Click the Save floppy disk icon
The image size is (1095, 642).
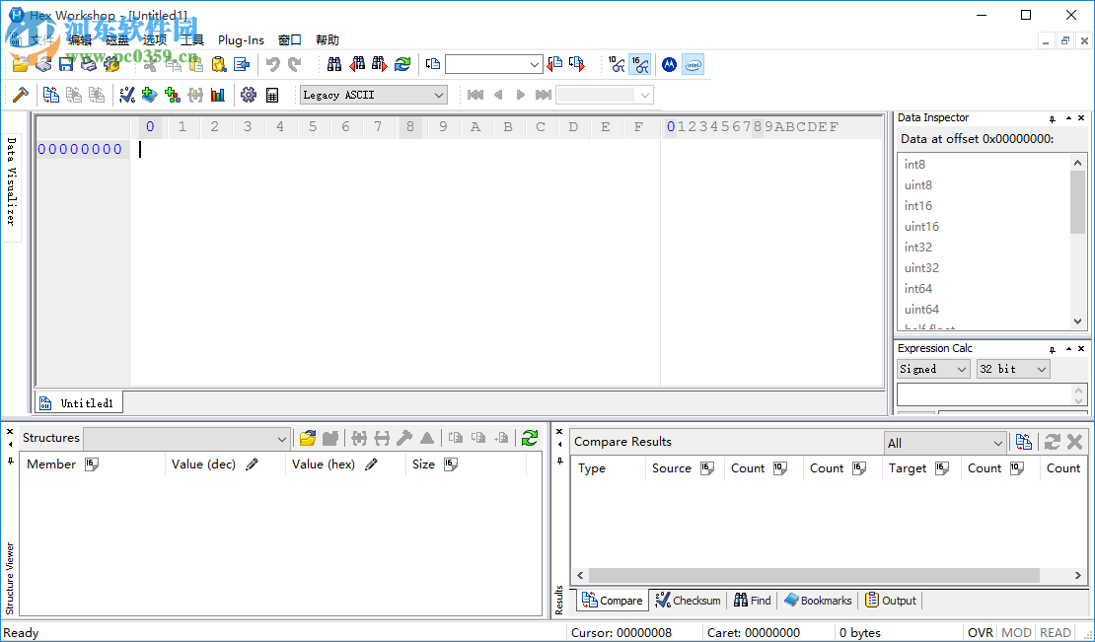click(x=66, y=64)
